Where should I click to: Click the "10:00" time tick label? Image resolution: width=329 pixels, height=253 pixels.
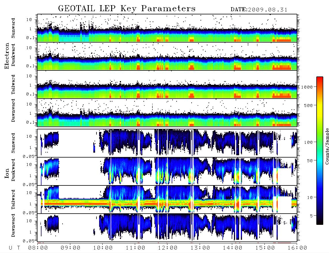[x=103, y=248]
